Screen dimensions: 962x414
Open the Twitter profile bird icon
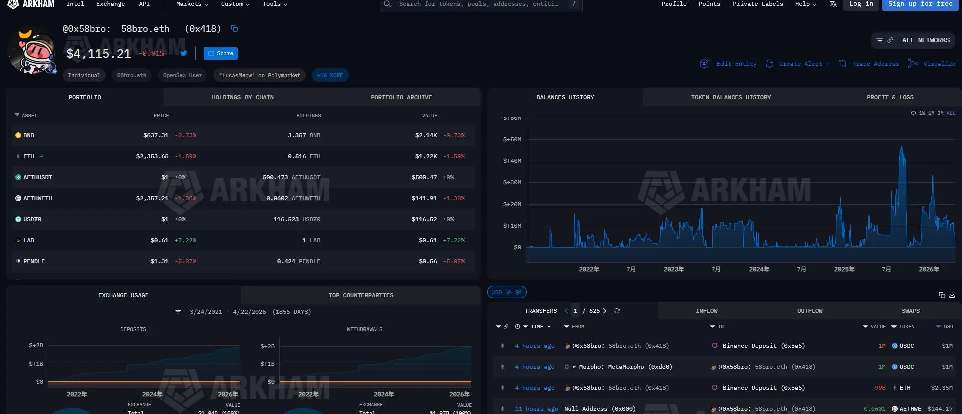click(x=184, y=53)
